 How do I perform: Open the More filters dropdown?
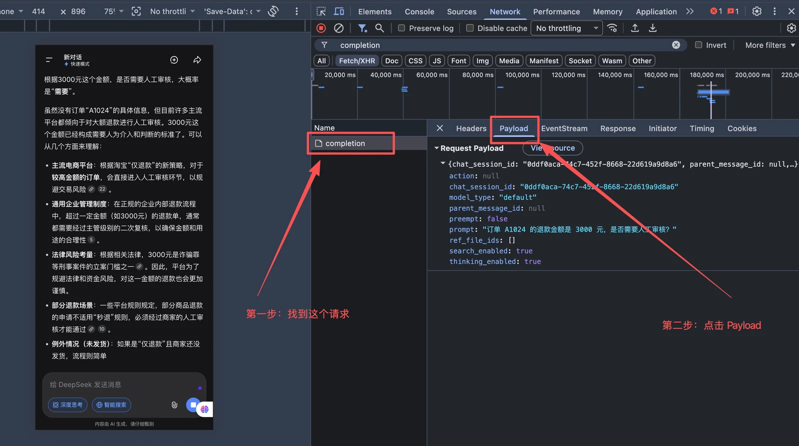pos(770,45)
